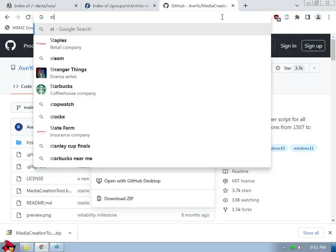Choose the steam suggestion
The height and width of the screenshot is (252, 336).
152,58
